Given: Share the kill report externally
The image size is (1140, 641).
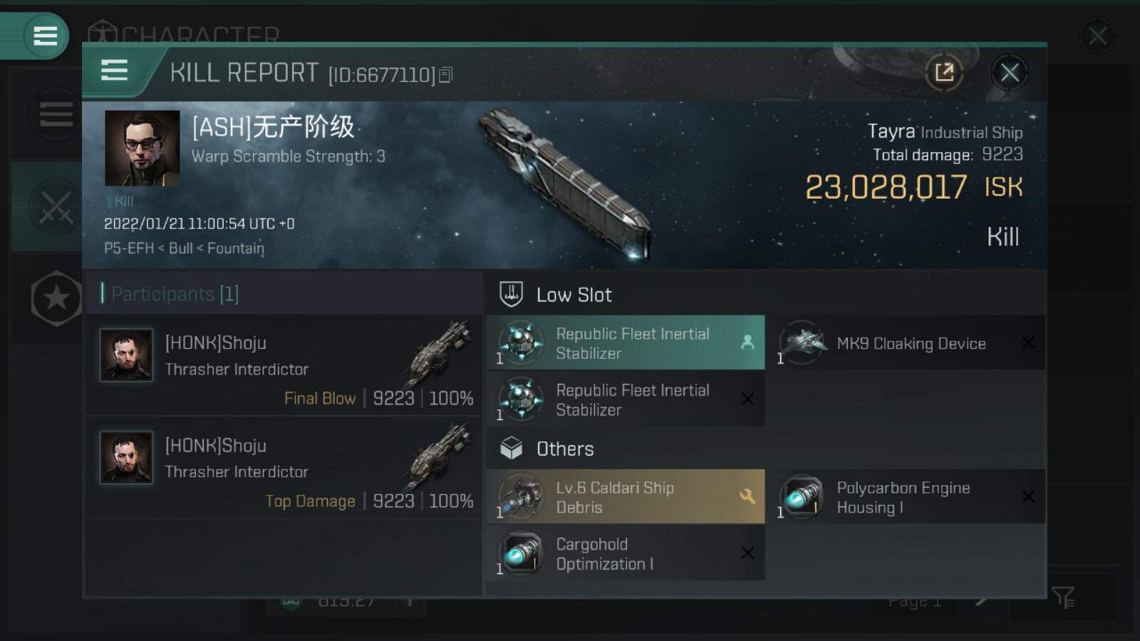Looking at the screenshot, I should [x=944, y=72].
